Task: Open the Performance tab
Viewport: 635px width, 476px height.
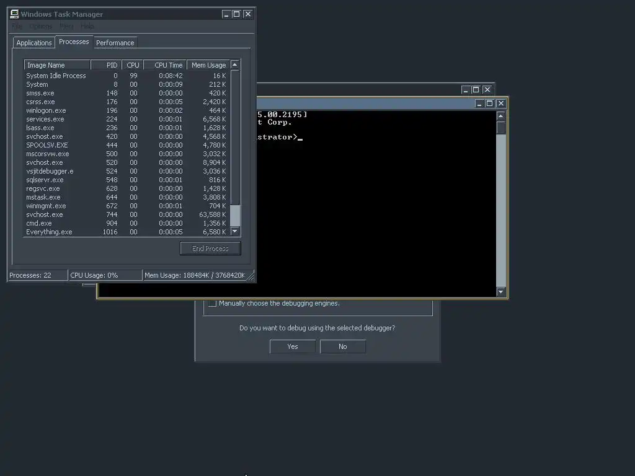Action: (115, 43)
